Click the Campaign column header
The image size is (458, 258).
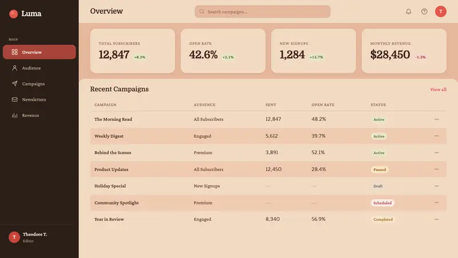pyautogui.click(x=105, y=105)
